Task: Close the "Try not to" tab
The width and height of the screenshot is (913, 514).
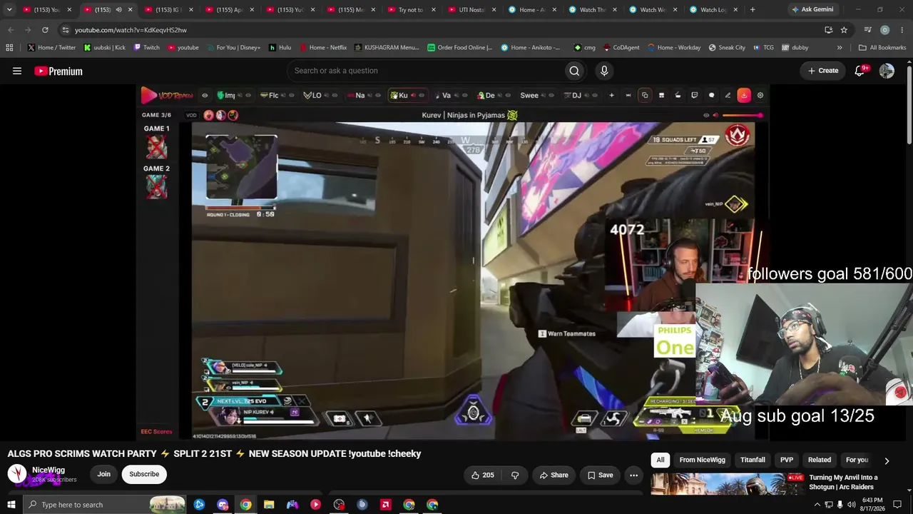Action: click(x=433, y=10)
